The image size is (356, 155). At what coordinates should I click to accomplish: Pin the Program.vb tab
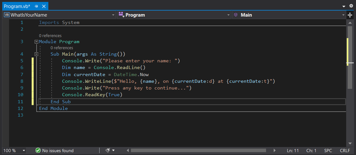click(36, 6)
